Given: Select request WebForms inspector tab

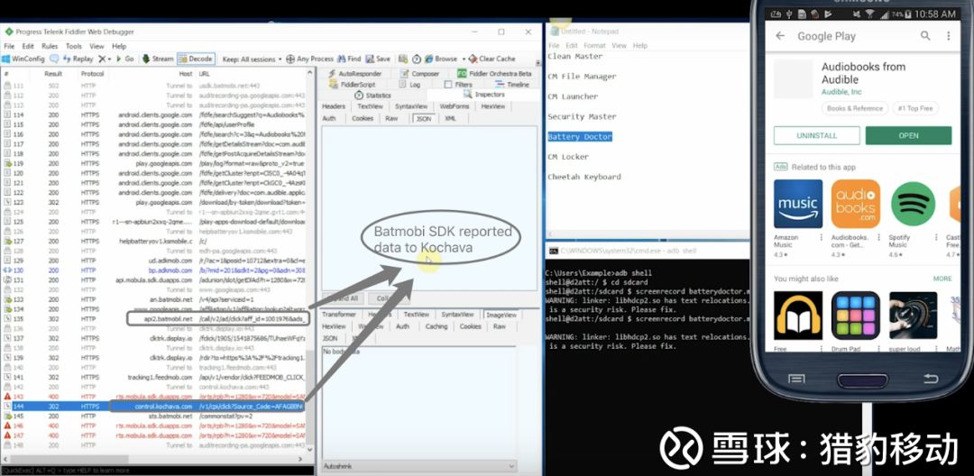Looking at the screenshot, I should coord(454,106).
